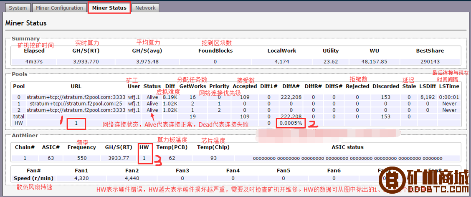This screenshot has width=471, height=197.
Task: Switch to the Miner Configuration tab
Action: click(x=59, y=8)
